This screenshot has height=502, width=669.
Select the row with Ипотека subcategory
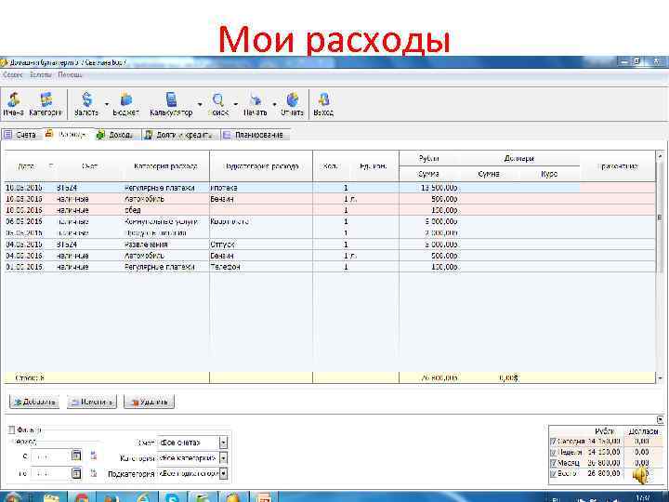point(330,188)
